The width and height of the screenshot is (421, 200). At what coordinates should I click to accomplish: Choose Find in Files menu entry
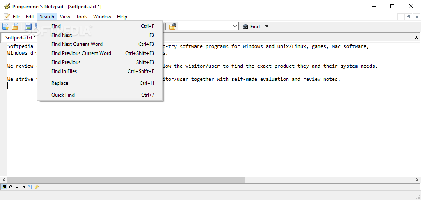point(100,71)
